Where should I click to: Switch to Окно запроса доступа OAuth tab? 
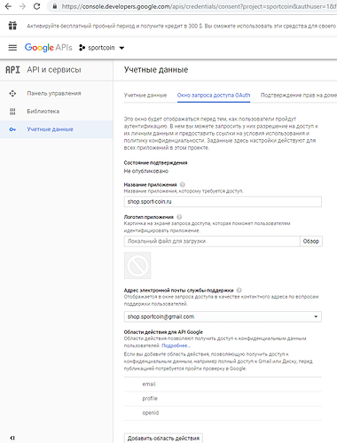click(214, 95)
